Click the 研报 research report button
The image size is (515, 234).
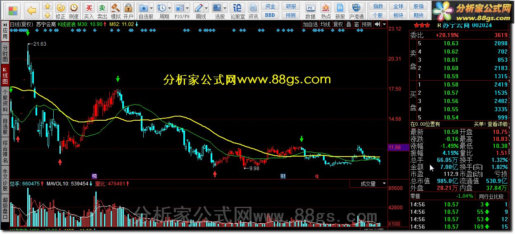click(291, 6)
